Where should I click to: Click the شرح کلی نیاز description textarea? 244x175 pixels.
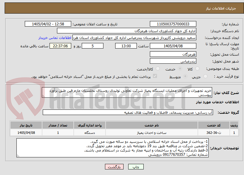127,92
